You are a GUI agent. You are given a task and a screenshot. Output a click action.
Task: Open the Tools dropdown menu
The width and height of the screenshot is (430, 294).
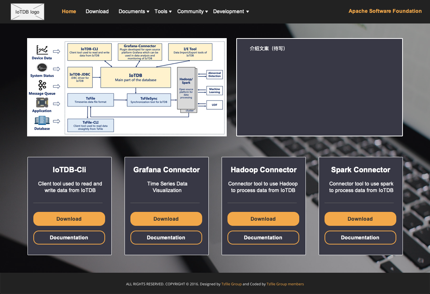[163, 11]
